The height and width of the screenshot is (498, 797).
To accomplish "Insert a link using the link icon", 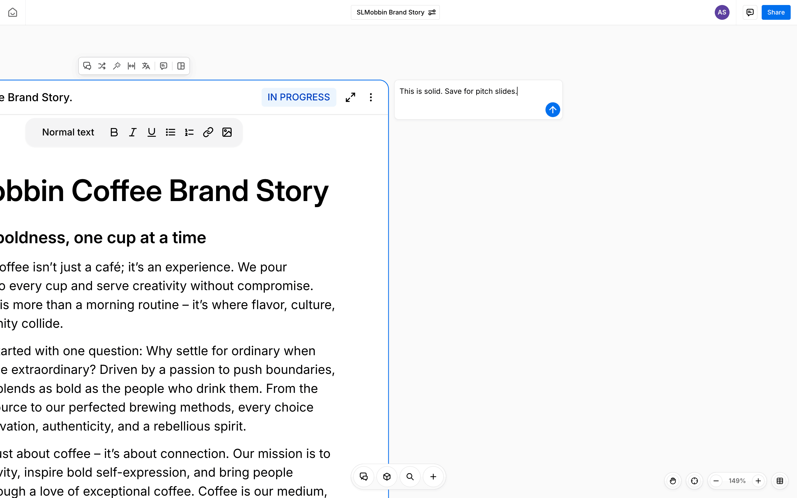I will 208,132.
